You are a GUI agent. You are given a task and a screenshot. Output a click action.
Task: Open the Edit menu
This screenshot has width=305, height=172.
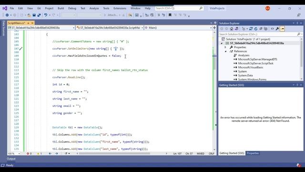[x=20, y=9]
